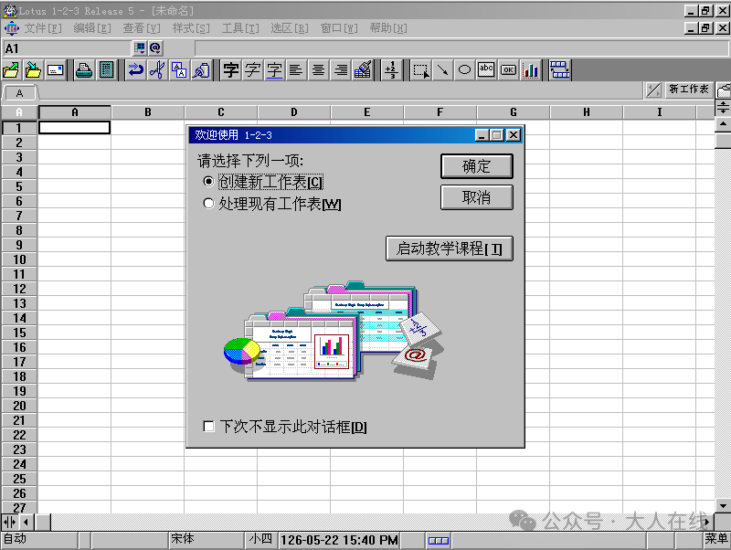731x550 pixels.
Task: Click the Copy icon
Action: (179, 70)
